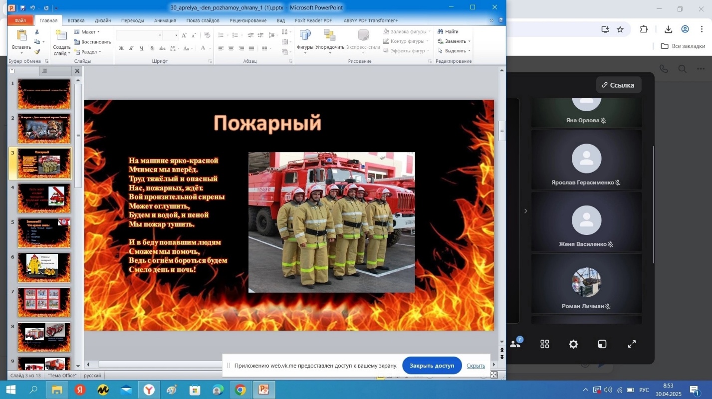
Task: Toggle Bold (Ж) formatting
Action: (121, 48)
